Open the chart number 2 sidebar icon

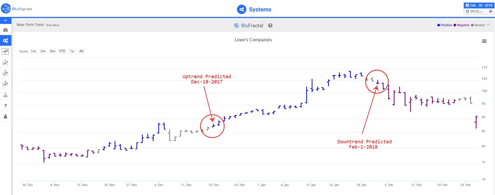pyautogui.click(x=5, y=73)
